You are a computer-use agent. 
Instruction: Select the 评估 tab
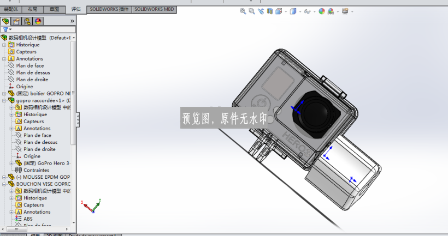coord(76,9)
